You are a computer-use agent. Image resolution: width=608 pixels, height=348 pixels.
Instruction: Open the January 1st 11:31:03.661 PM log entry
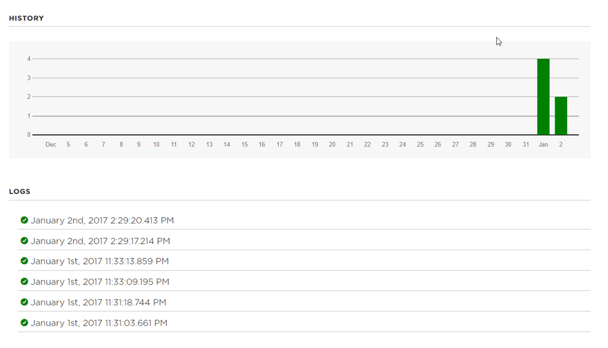click(99, 323)
